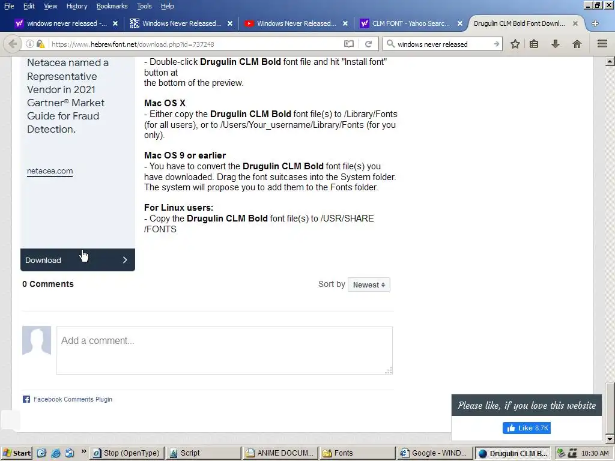Expand the quick launch overflow chevron
Viewport: 615px width, 461px height.
coord(83,451)
